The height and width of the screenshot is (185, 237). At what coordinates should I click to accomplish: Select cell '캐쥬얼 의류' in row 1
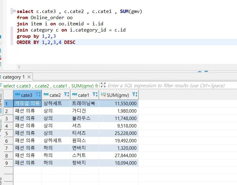(27, 103)
